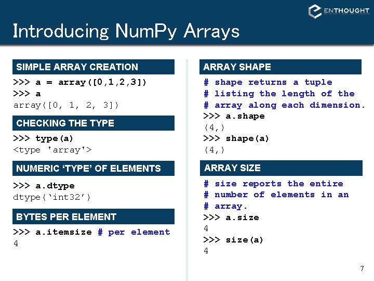Click the output "<type 'array'>"

[x=52, y=150]
